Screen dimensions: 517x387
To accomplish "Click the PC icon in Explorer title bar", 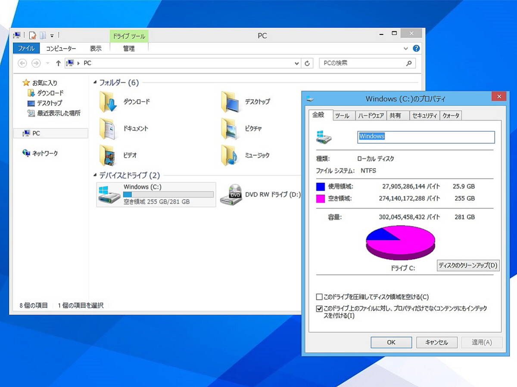I will tap(17, 35).
